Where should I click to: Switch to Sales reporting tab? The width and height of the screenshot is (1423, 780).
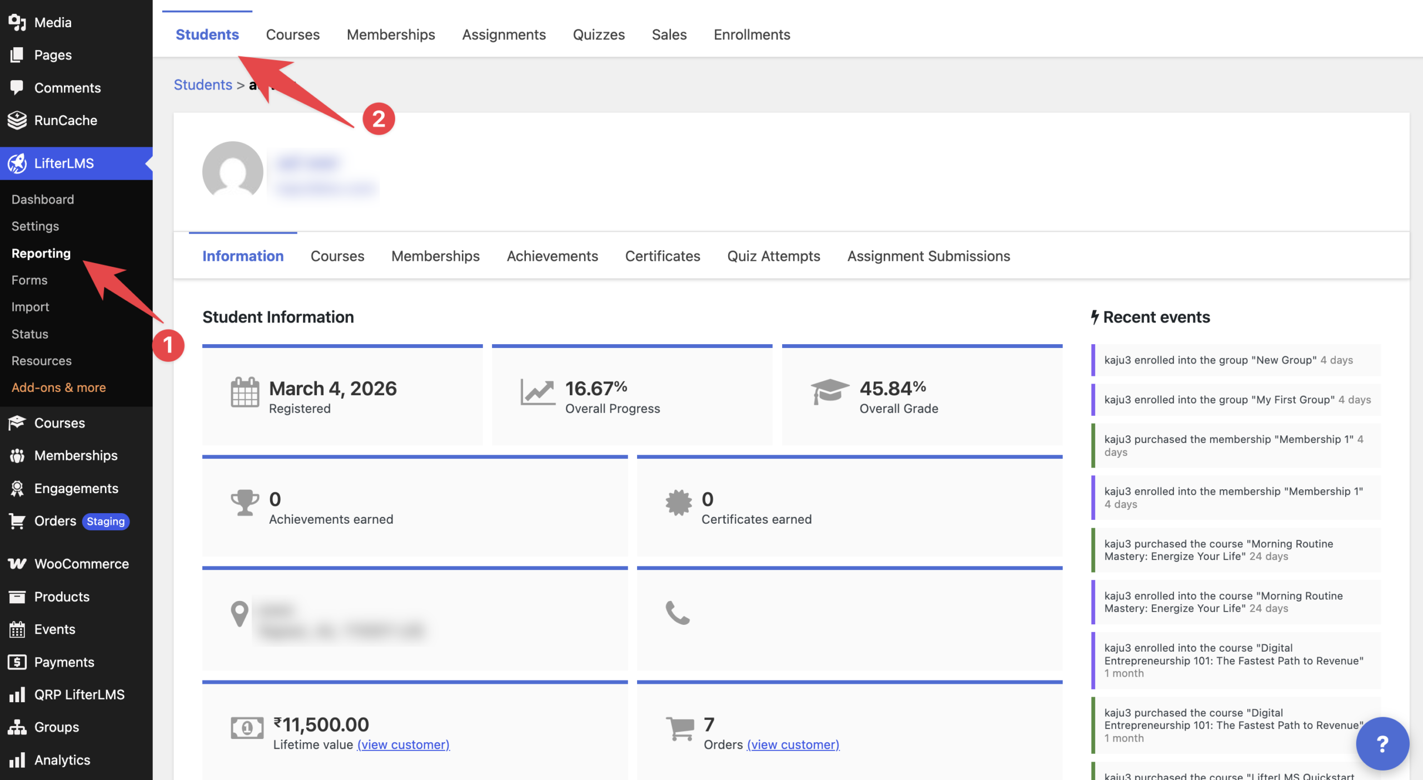point(669,34)
